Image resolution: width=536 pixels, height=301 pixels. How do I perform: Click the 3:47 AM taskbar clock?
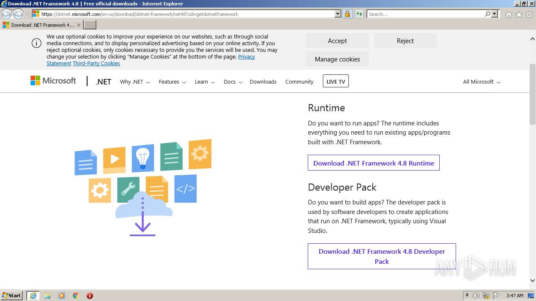tap(515, 296)
